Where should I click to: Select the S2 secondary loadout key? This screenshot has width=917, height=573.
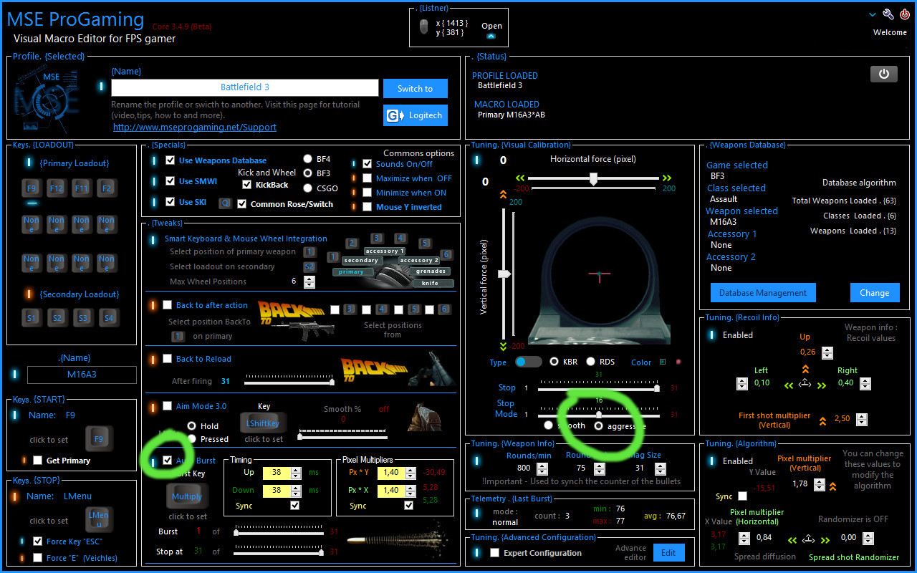click(57, 317)
